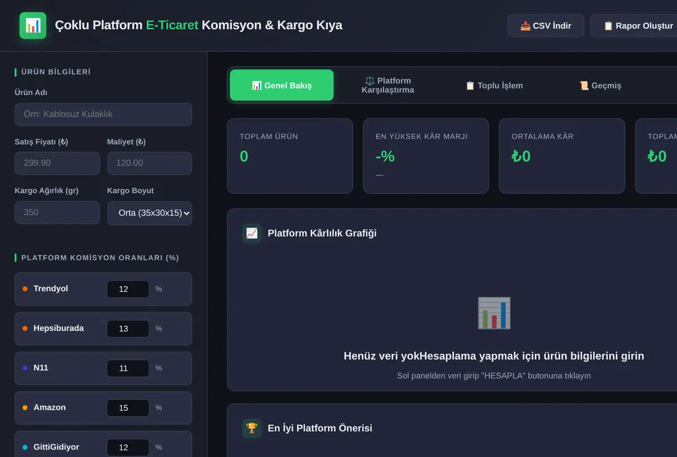This screenshot has width=677, height=457.
Task: Open the Toplu İşlem tab
Action: point(494,85)
